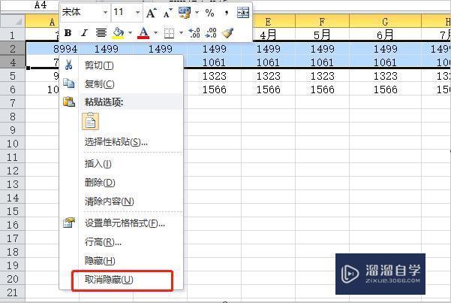Select row 2 header
Viewport: 451px width, 303px height.
tap(12, 48)
